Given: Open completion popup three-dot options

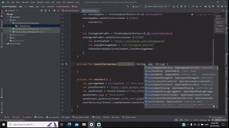Looking at the screenshot, I should tap(217, 107).
